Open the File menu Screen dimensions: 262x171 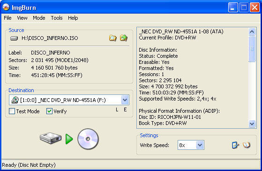click(7, 18)
